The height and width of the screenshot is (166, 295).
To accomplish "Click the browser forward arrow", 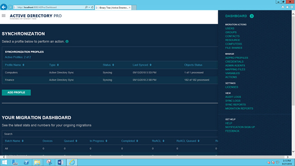I will (10, 7).
